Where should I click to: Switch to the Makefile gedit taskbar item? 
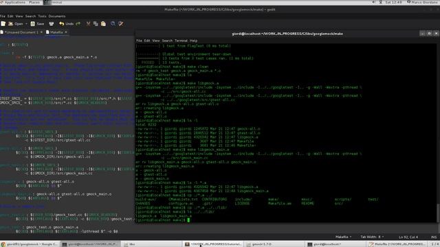tap(397, 244)
